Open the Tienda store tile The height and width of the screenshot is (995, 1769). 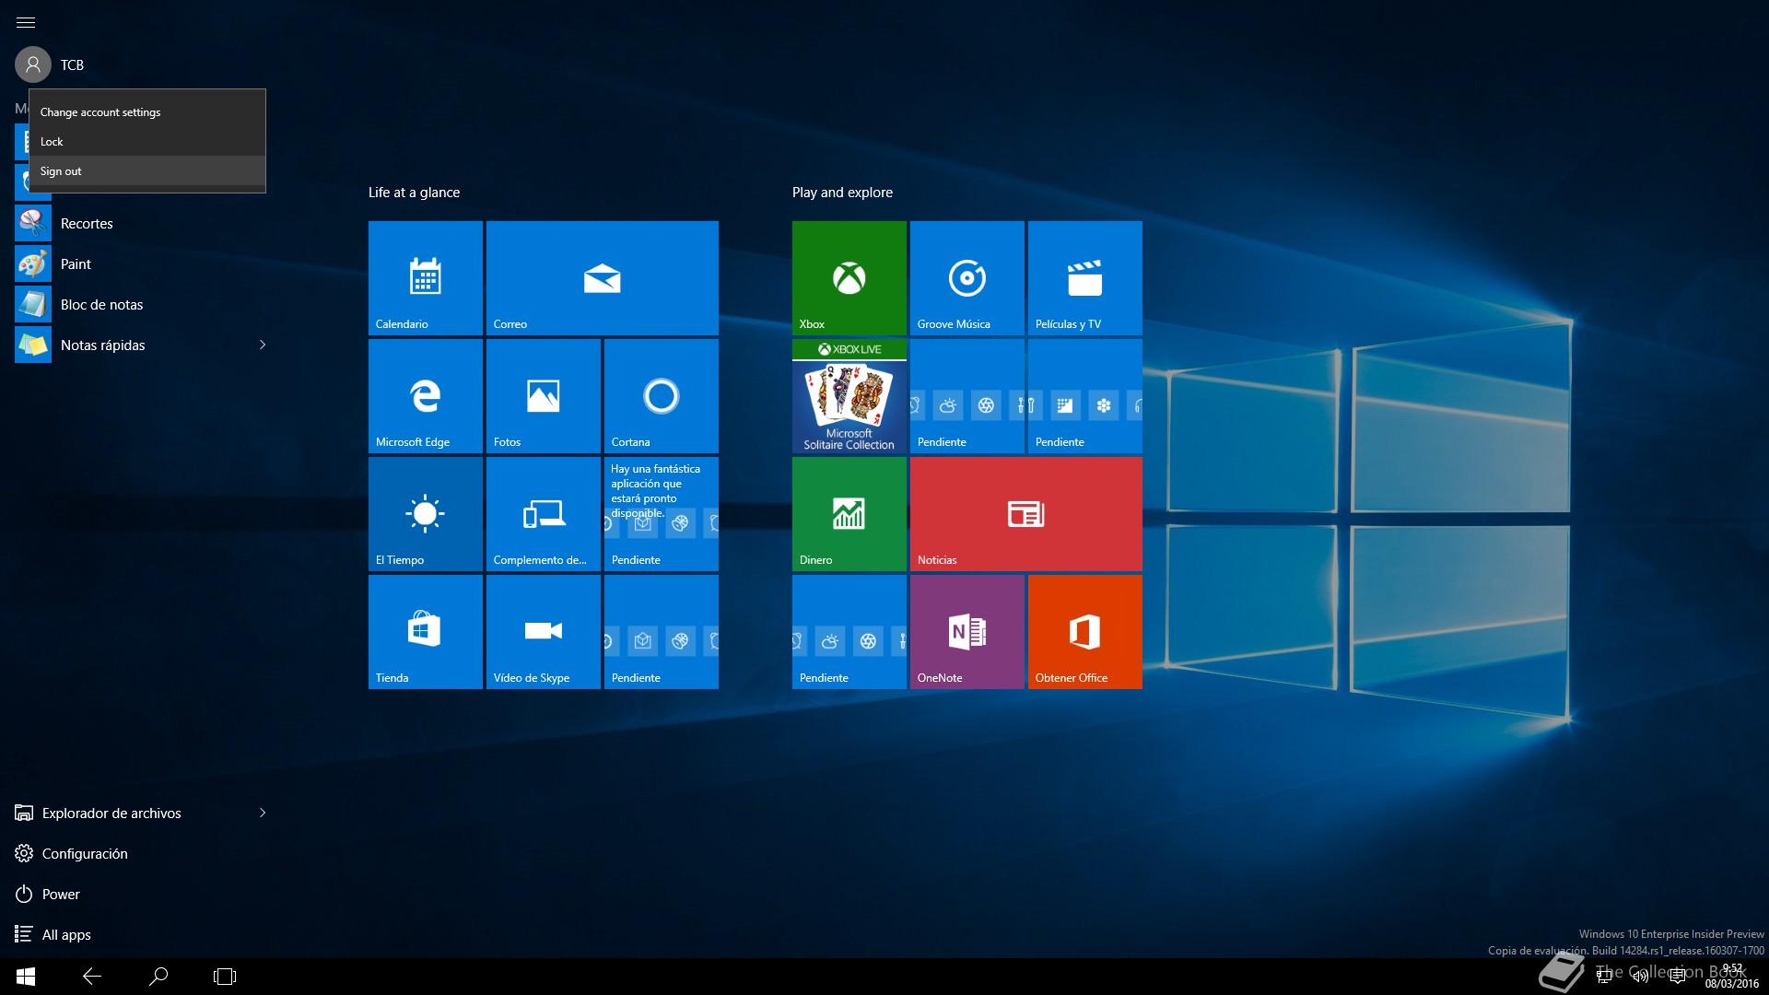426,631
